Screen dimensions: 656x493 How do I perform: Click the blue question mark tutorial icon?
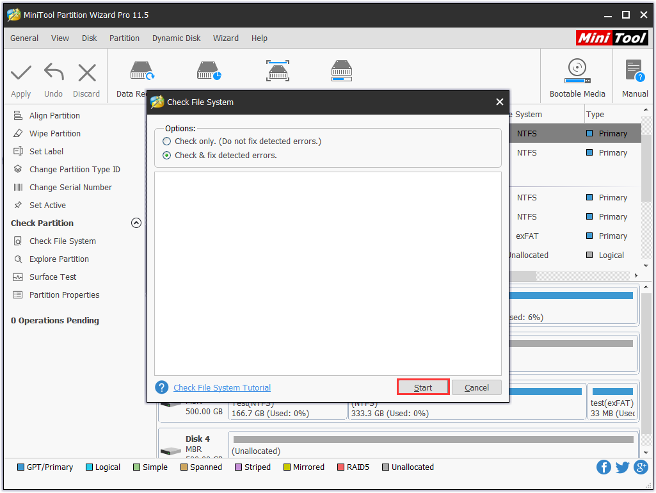point(162,387)
